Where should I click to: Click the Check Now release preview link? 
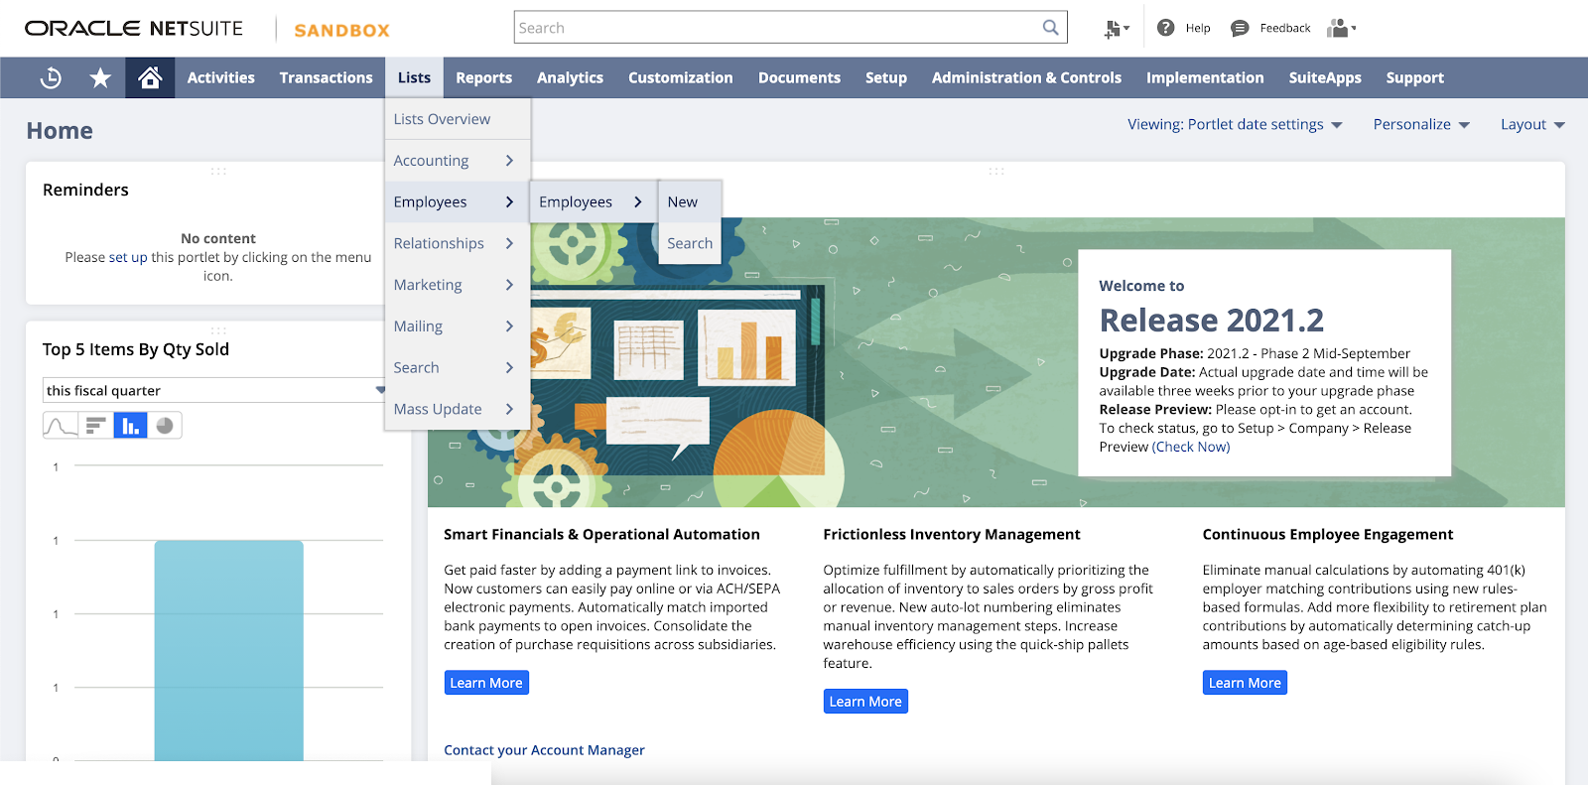(x=1191, y=447)
